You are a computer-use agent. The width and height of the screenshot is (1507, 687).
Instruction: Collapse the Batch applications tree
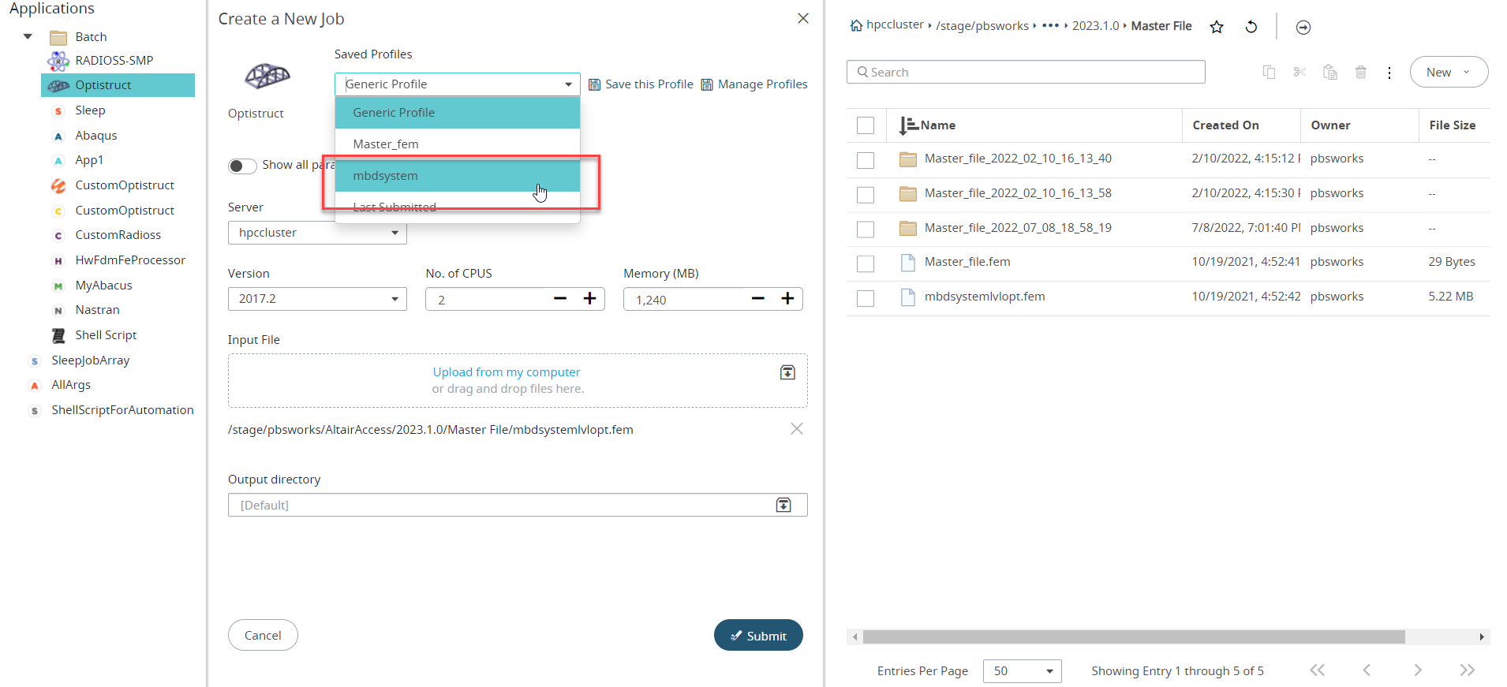(28, 37)
